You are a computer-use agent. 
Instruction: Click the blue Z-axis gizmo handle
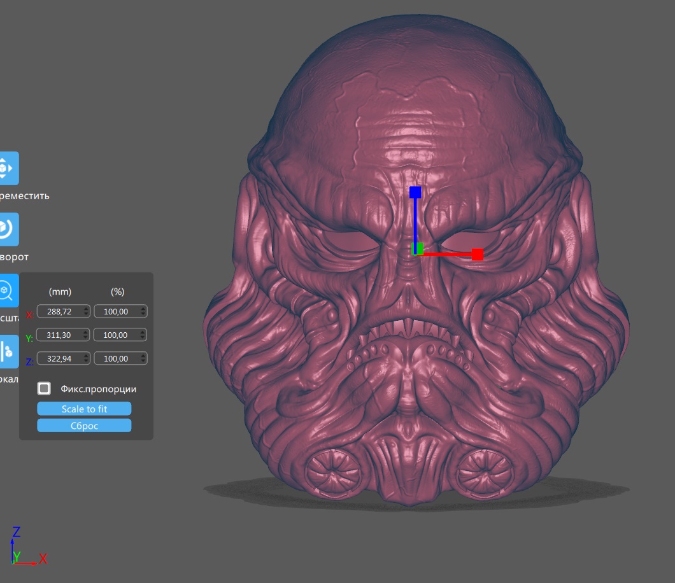pos(415,192)
